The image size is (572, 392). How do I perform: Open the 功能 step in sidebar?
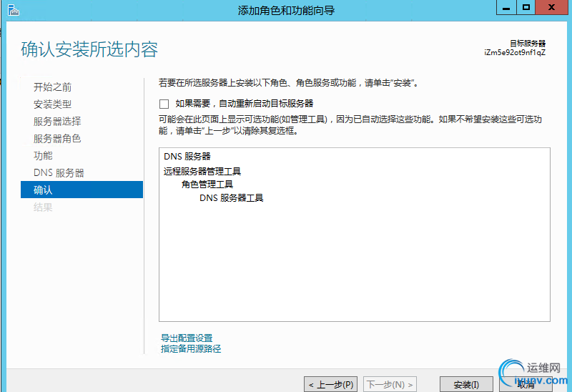43,155
